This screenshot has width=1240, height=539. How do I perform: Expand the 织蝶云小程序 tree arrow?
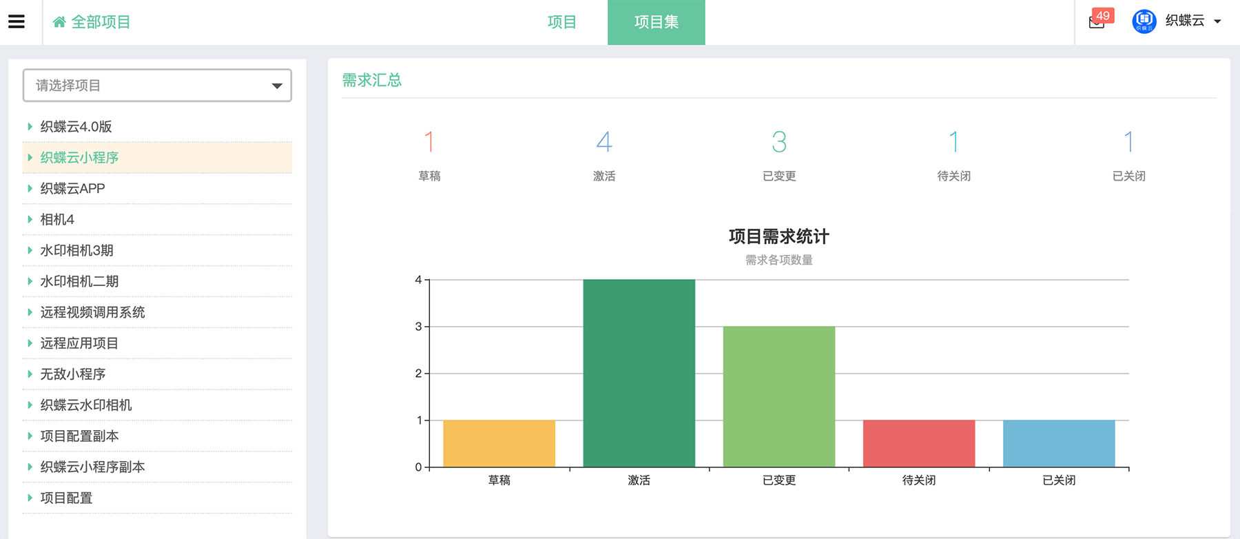[x=30, y=158]
